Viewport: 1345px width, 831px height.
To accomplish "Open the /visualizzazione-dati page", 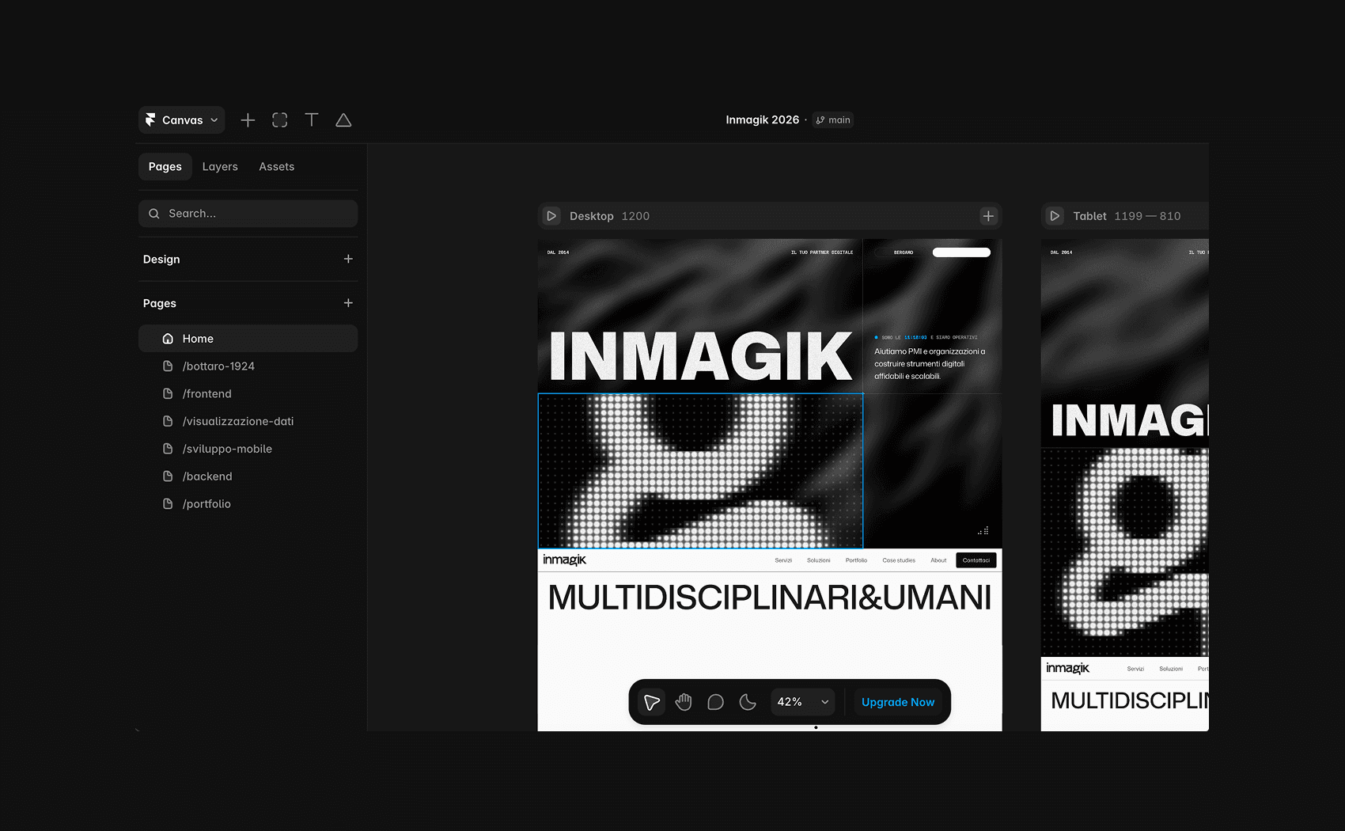I will (248, 422).
